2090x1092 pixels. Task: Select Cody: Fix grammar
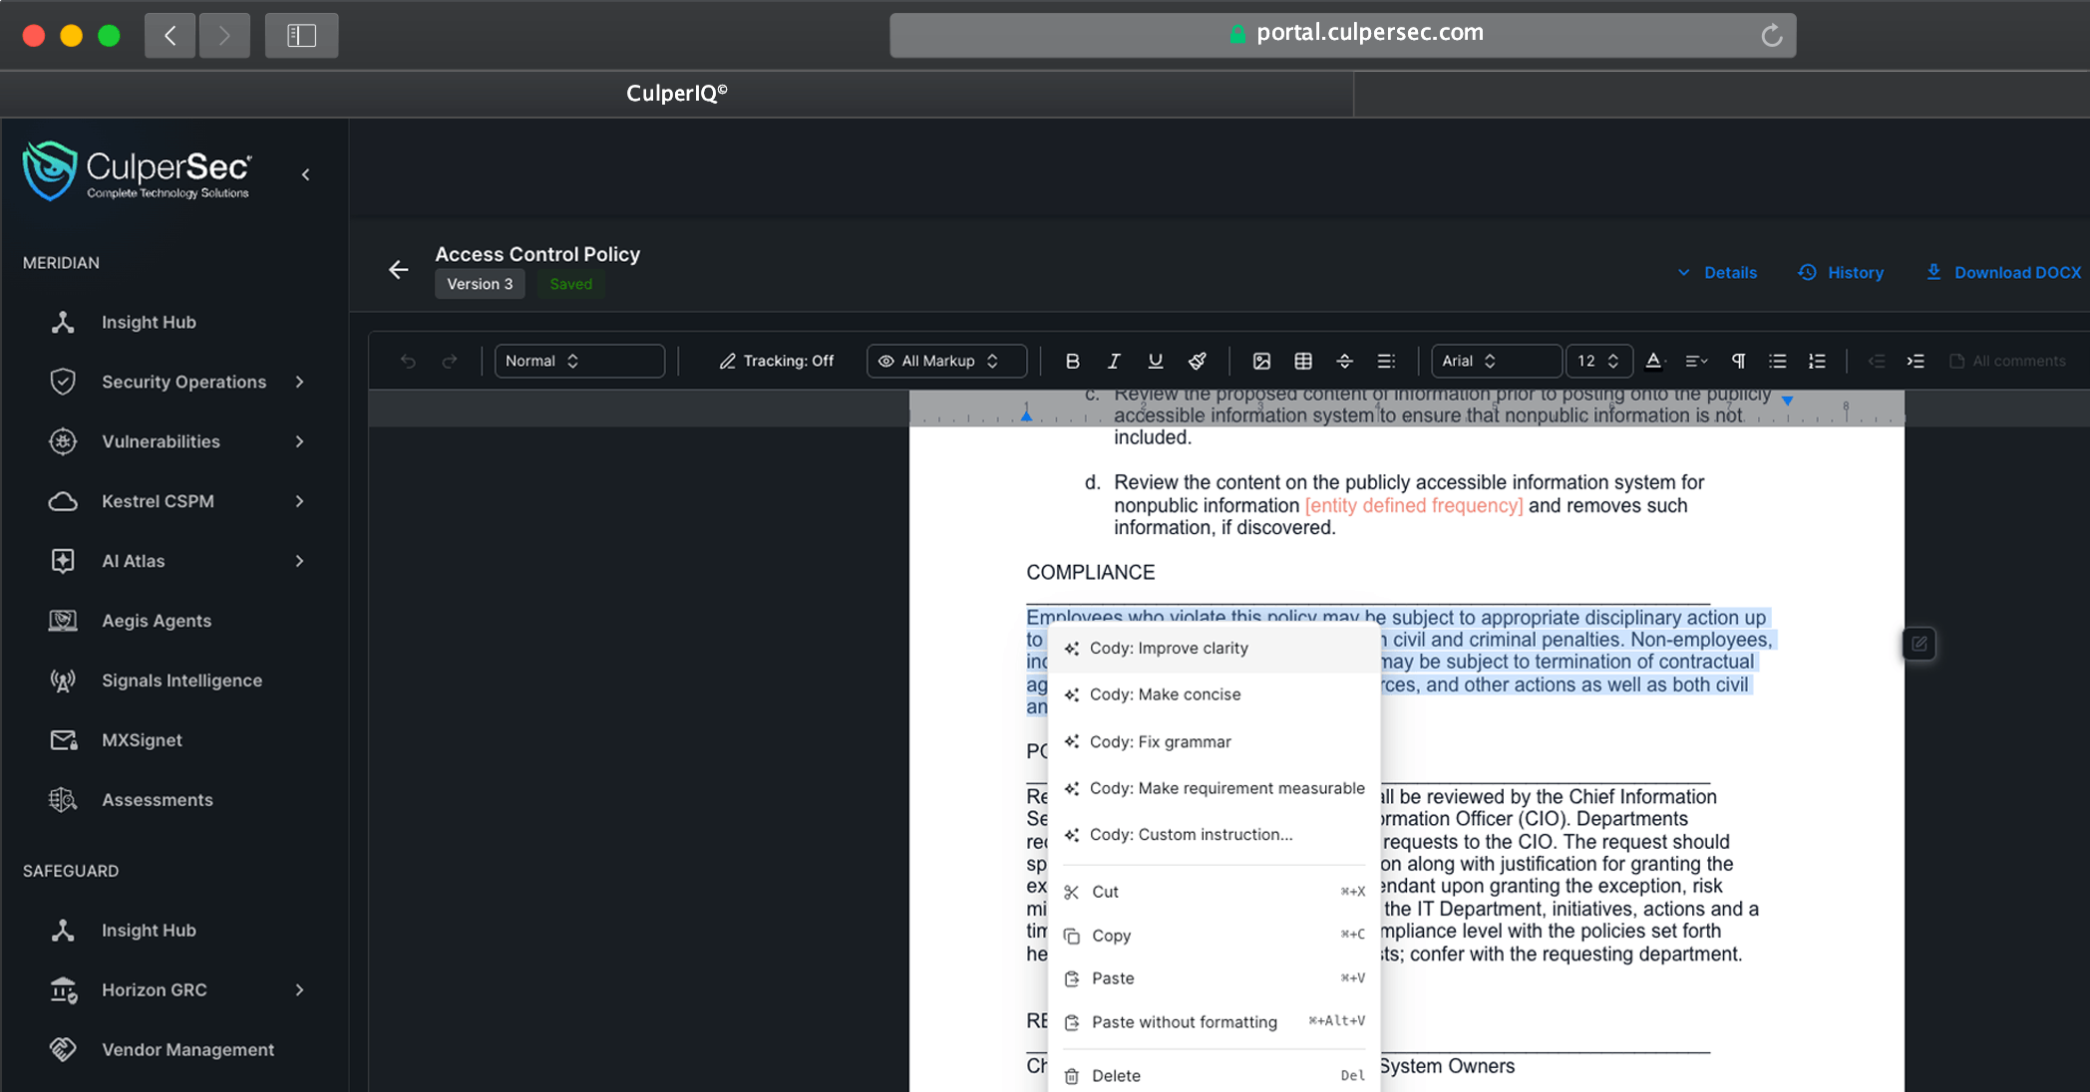(x=1214, y=741)
